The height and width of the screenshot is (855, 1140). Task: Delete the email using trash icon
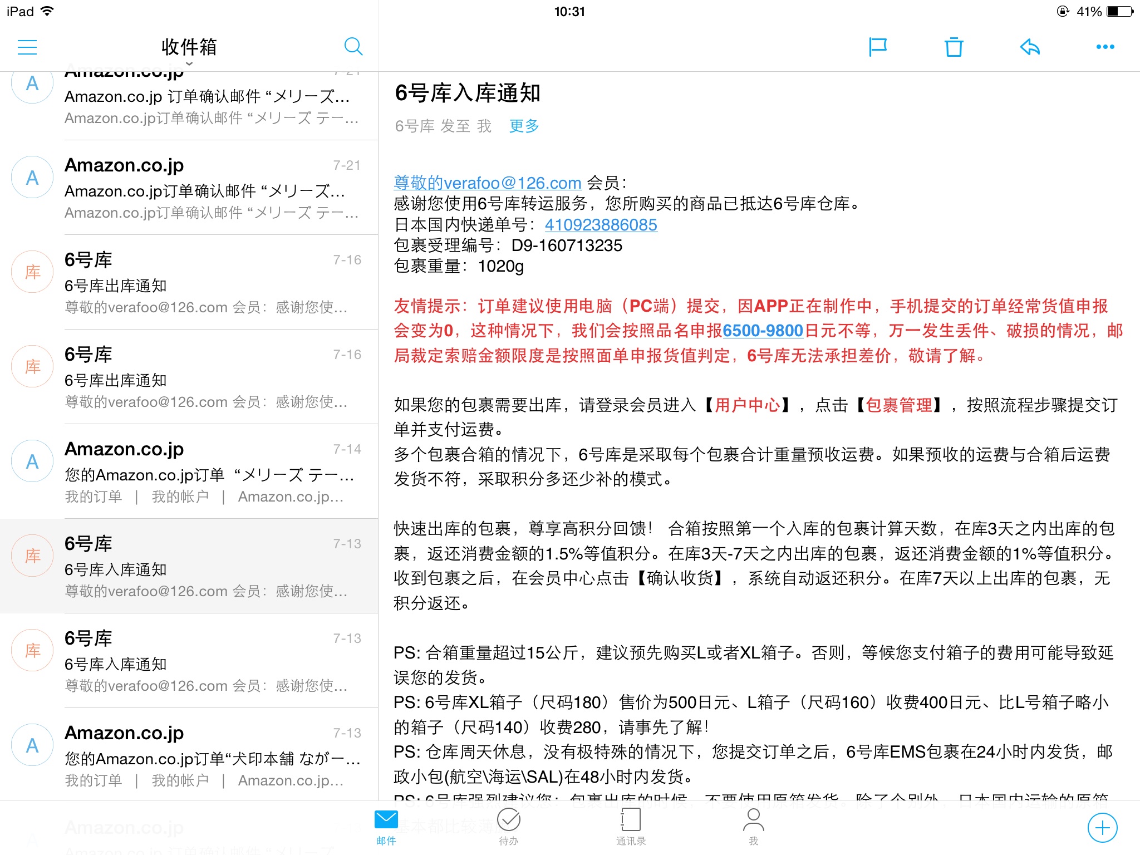(954, 47)
